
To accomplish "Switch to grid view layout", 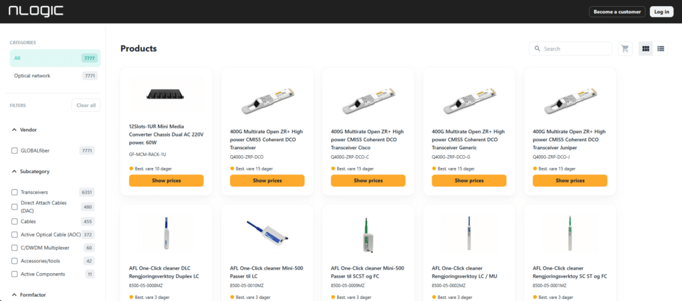I will click(x=645, y=49).
